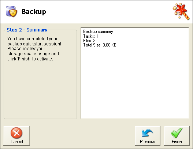This screenshot has width=193, height=149.
Task: Click the red X cancel icon
Action: [x=16, y=133]
